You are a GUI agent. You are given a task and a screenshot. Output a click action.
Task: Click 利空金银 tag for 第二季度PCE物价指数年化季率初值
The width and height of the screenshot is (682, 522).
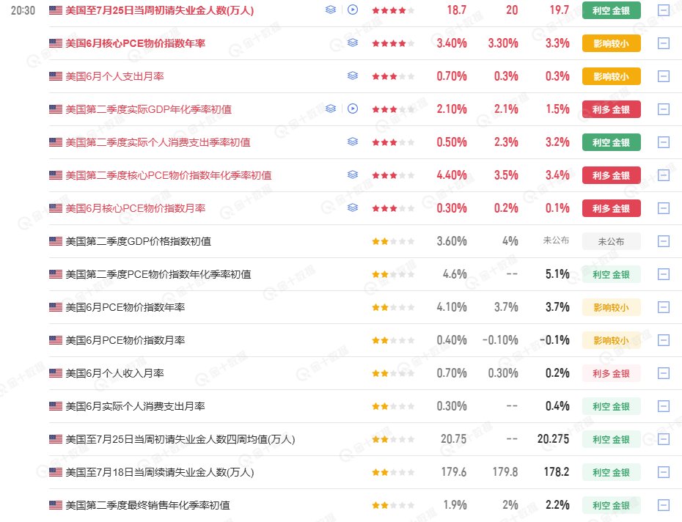[x=611, y=274]
